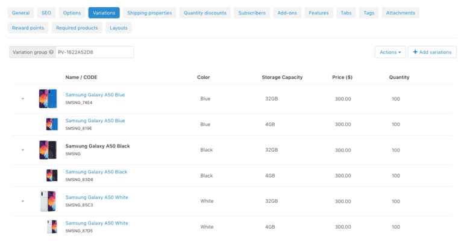Switch to the Options tab
Screen dimensions: 464x242
click(x=72, y=13)
